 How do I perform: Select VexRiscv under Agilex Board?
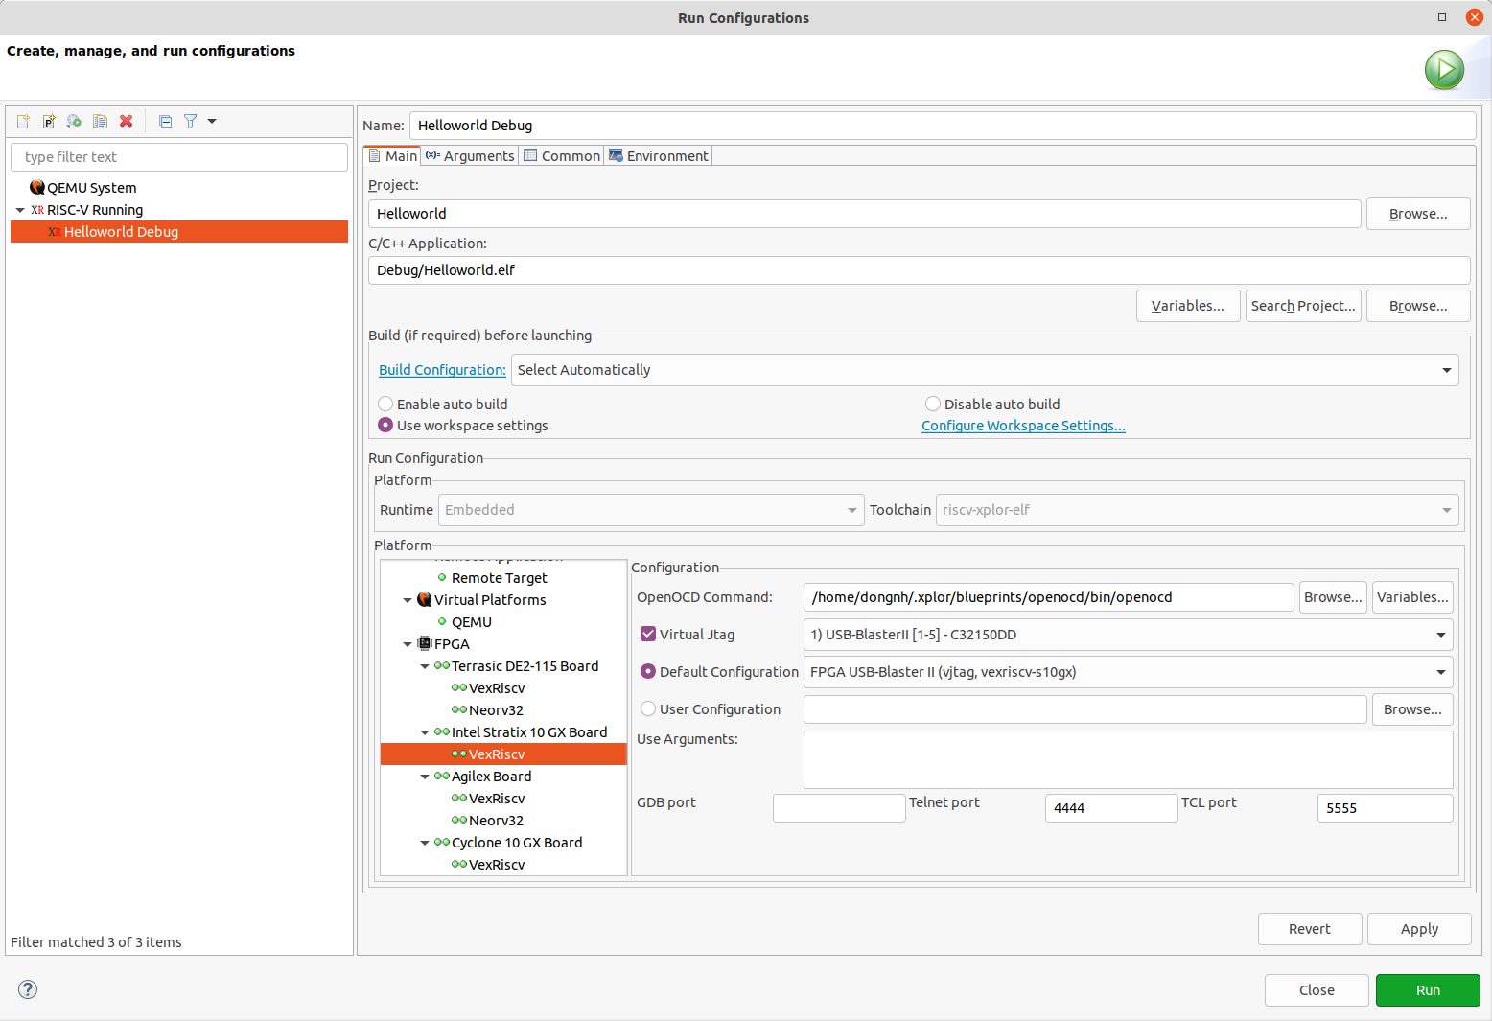(497, 798)
